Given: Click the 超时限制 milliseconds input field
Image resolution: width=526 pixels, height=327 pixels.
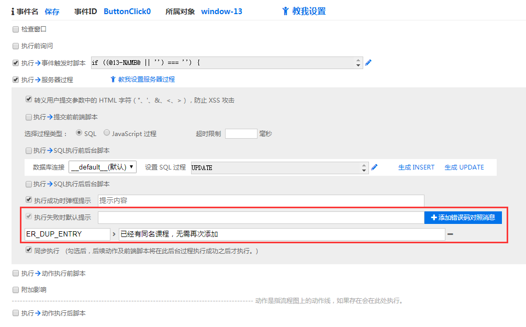Looking at the screenshot, I should pos(241,133).
